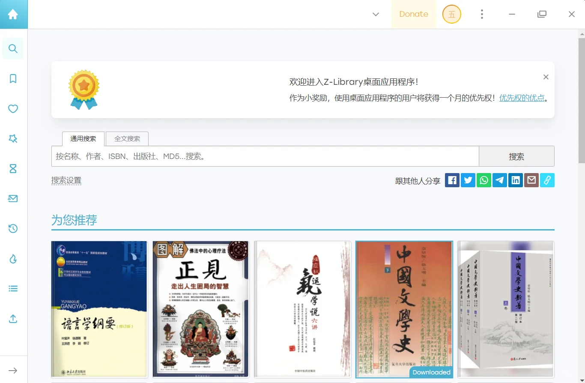Viewport: 585px width, 383px height.
Task: Share via Telegram icon
Action: pos(500,180)
